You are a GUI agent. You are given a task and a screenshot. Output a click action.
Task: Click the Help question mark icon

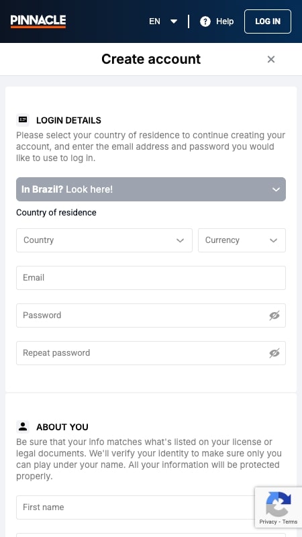point(205,21)
